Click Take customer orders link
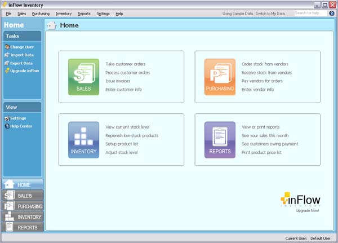The width and height of the screenshot is (338, 243). (126, 64)
